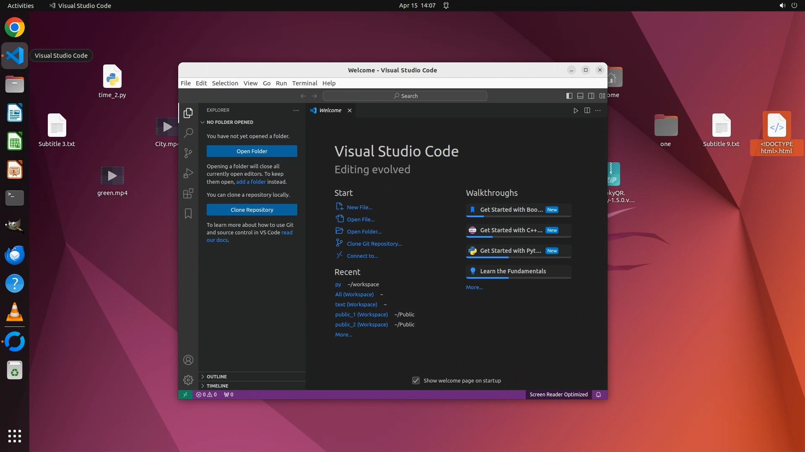Click the command center Search field
This screenshot has width=805, height=452.
coord(405,96)
